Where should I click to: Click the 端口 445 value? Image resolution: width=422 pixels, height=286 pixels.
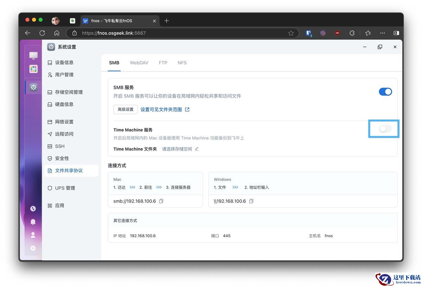(226, 236)
